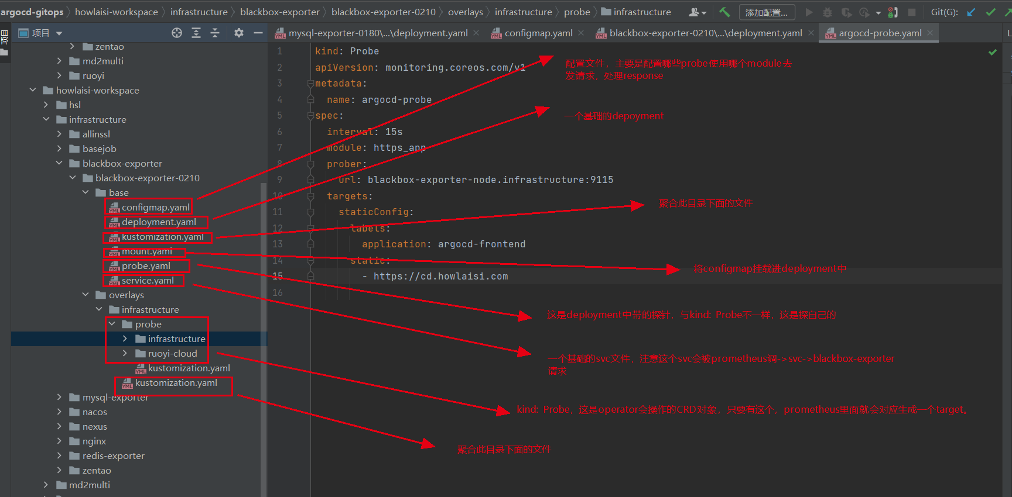Hide the project tool window
The height and width of the screenshot is (497, 1012).
point(258,33)
